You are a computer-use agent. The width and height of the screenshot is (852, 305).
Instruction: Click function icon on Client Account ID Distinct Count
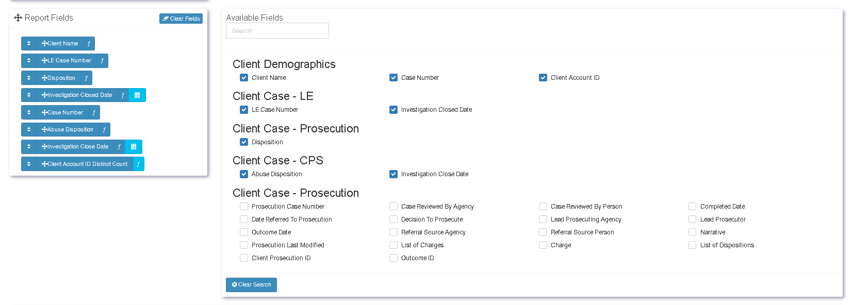(x=138, y=164)
